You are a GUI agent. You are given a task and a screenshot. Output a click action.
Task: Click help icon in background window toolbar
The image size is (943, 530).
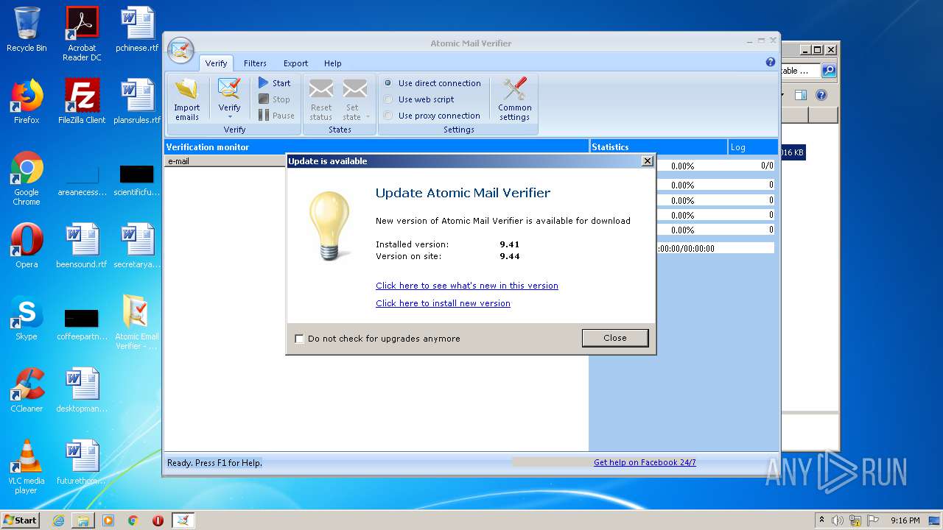click(x=821, y=95)
